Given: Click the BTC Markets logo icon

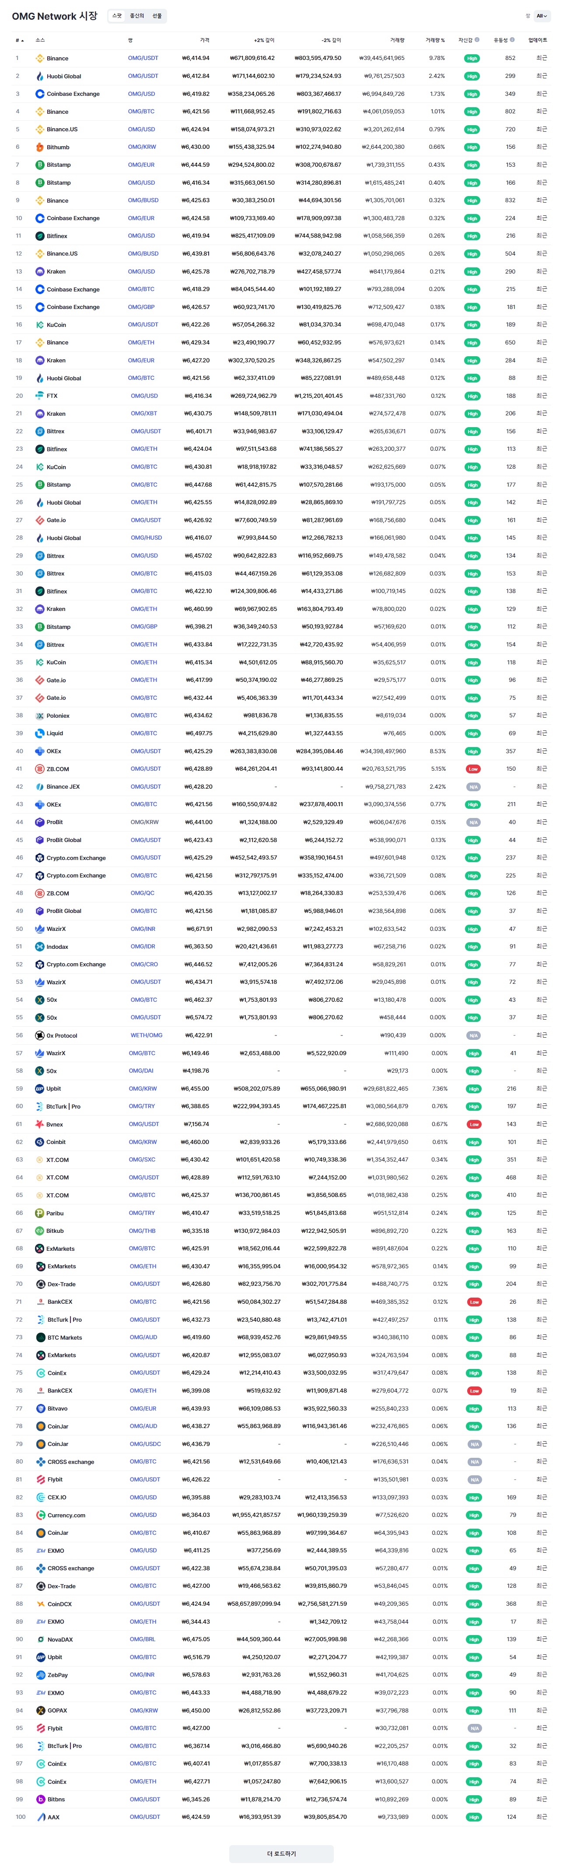Looking at the screenshot, I should 41,1337.
